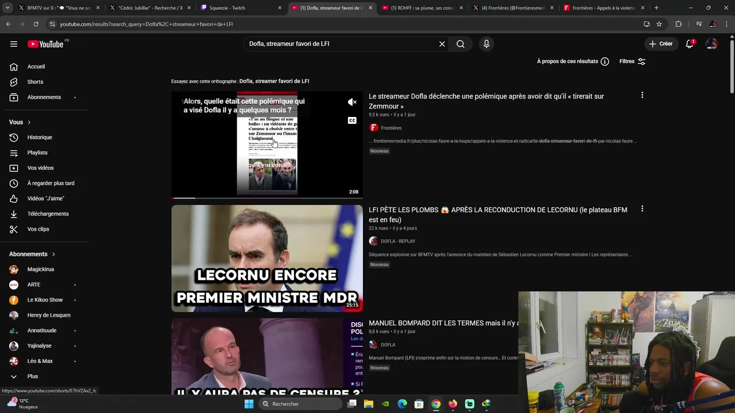Open the DOFLA channel link
Viewport: 735px width, 413px height.
click(x=388, y=345)
